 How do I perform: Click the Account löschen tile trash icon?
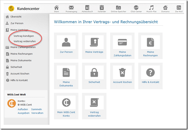coord(122,72)
